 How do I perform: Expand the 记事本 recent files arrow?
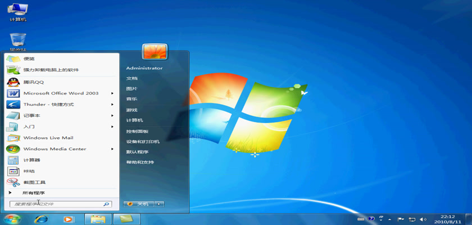(112, 115)
